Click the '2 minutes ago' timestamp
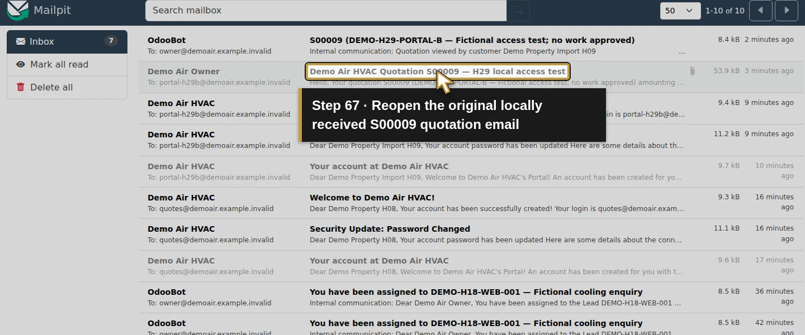The image size is (805, 335). 769,40
